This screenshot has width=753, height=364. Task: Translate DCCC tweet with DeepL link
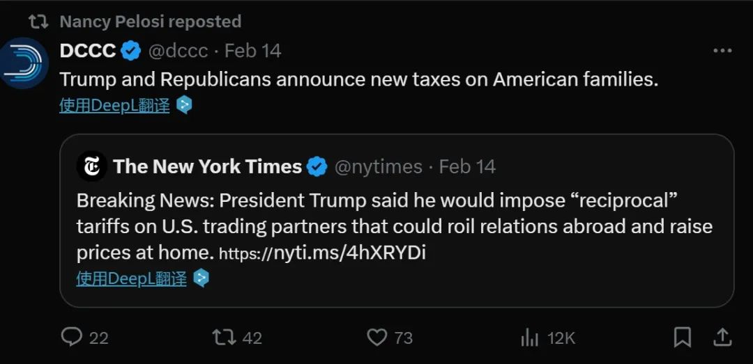point(114,106)
